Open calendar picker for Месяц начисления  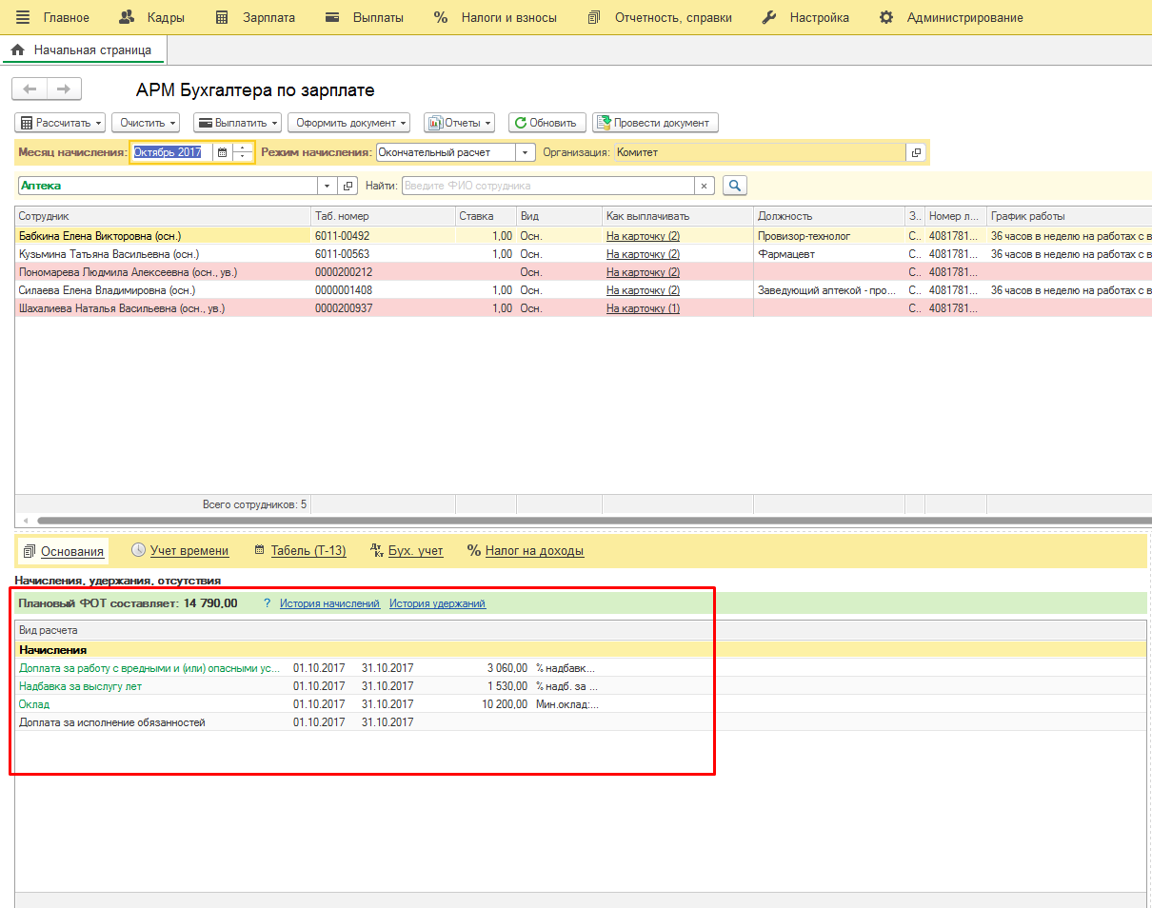pos(222,152)
